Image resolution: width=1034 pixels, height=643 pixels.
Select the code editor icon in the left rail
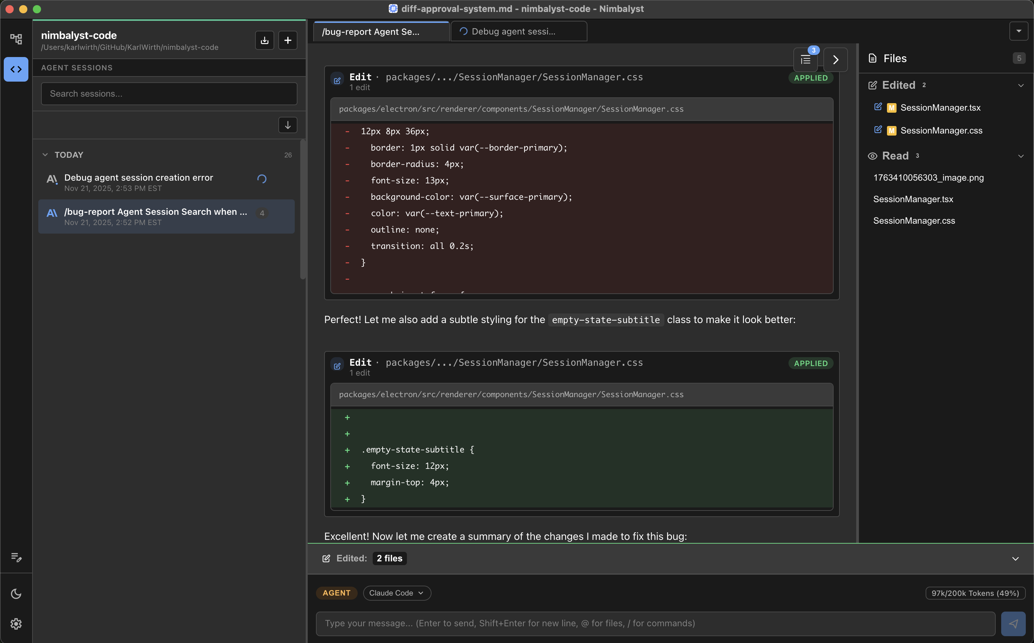(x=16, y=69)
